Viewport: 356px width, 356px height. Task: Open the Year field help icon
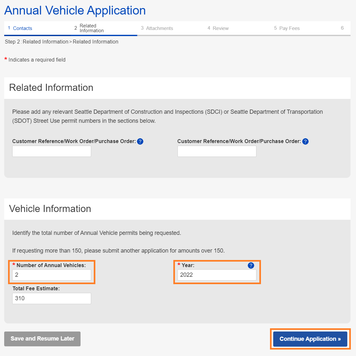tap(251, 265)
